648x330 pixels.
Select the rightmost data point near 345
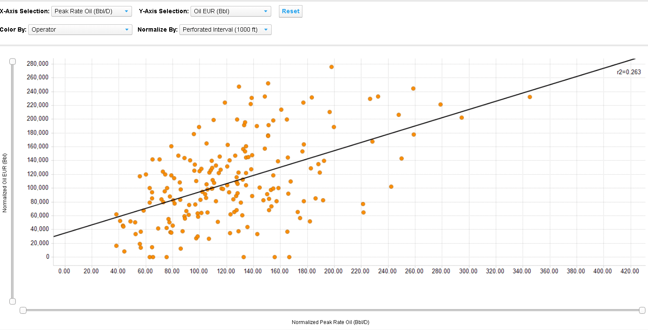530,97
